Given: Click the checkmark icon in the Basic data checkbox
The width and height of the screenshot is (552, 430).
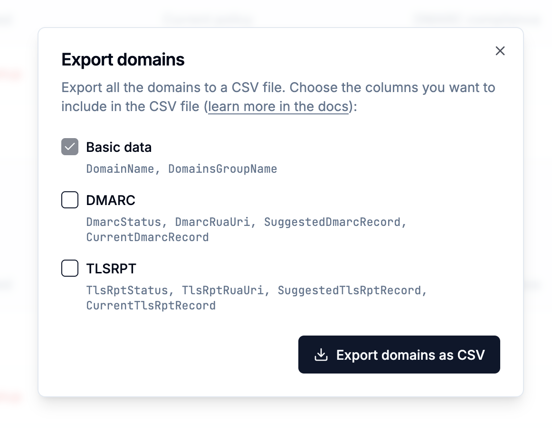Looking at the screenshot, I should (70, 147).
